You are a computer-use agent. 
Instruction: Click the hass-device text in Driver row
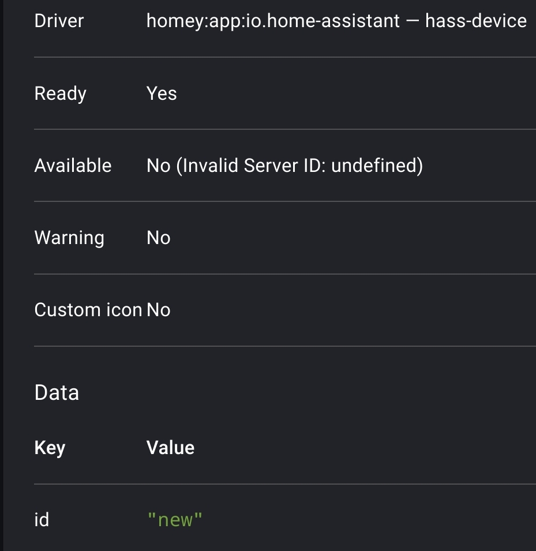tap(476, 21)
